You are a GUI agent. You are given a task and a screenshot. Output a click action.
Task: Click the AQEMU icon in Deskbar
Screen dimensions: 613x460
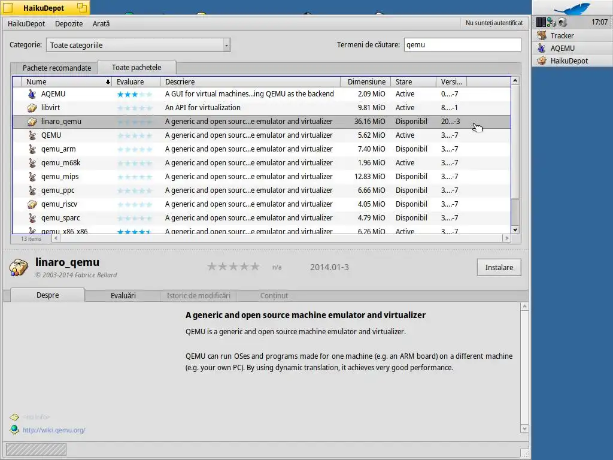click(x=542, y=48)
